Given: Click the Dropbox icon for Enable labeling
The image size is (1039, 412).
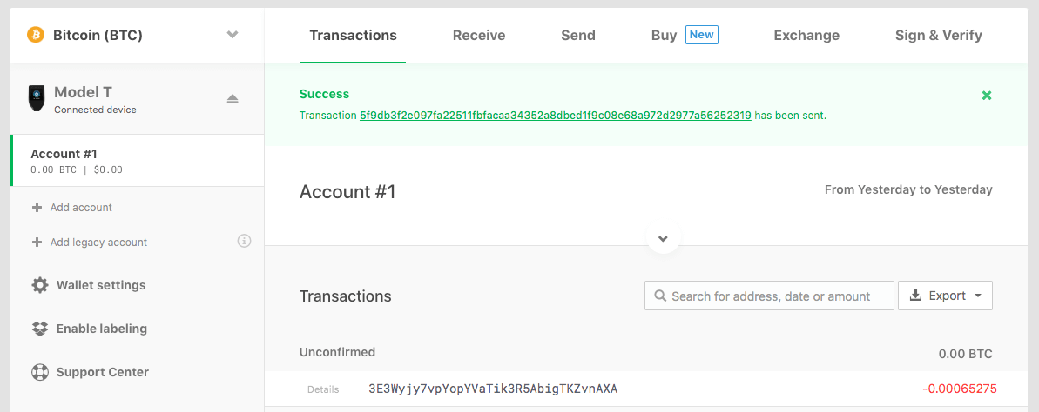Looking at the screenshot, I should pyautogui.click(x=40, y=329).
